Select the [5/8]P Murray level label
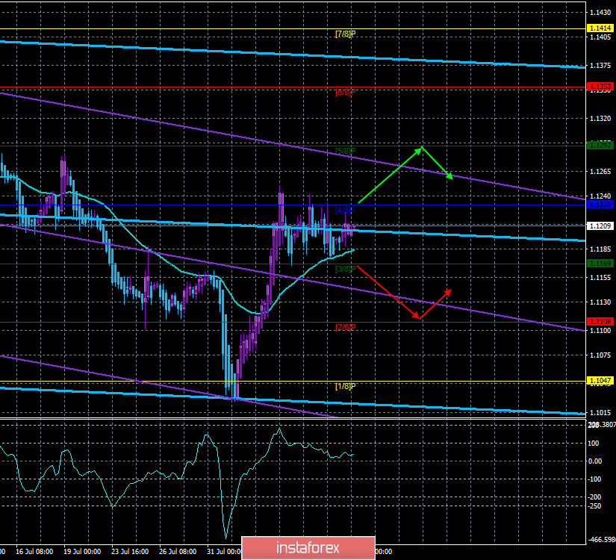 [345, 151]
